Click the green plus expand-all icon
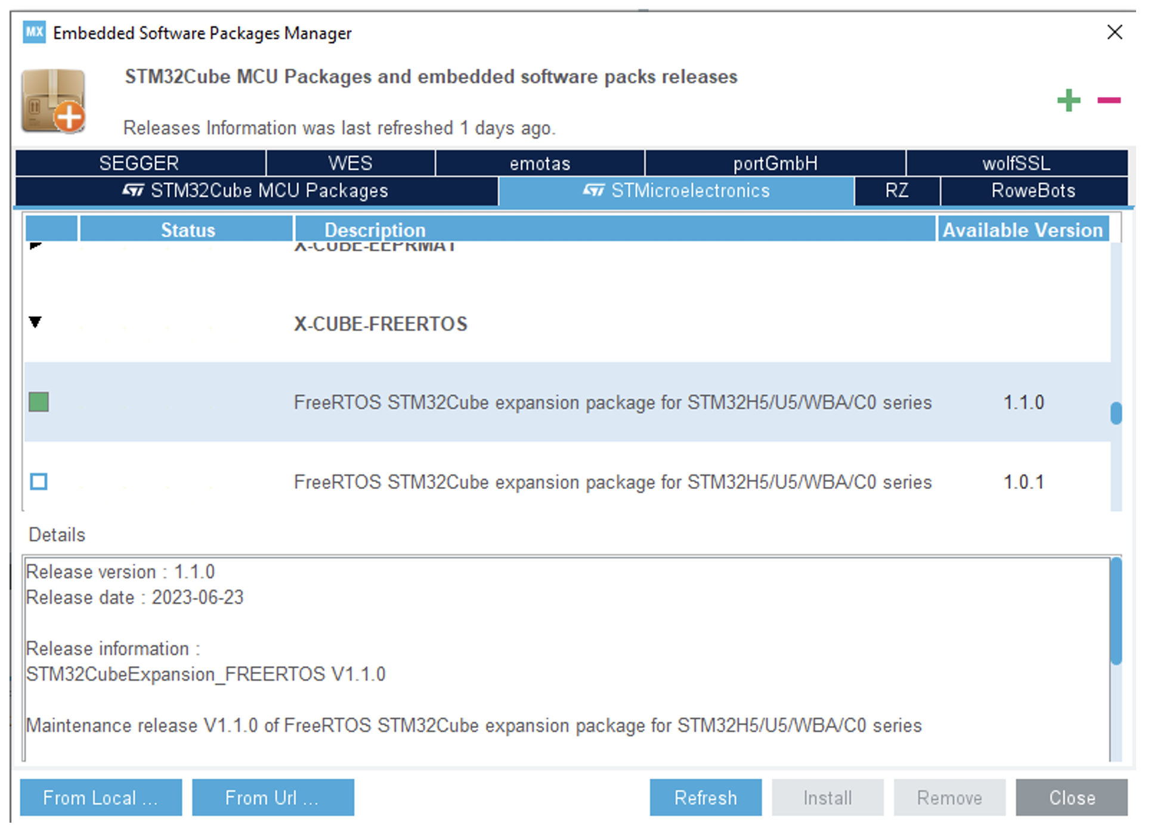Viewport: 1151px width, 834px height. (x=1069, y=100)
